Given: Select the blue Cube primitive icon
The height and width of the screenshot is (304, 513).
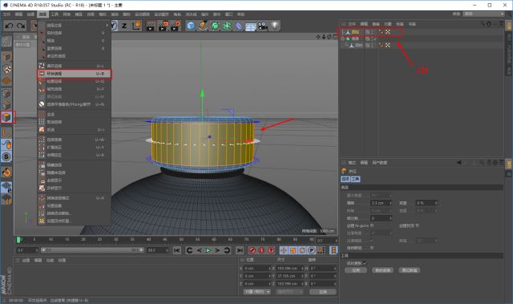Looking at the screenshot, I should click(191, 26).
